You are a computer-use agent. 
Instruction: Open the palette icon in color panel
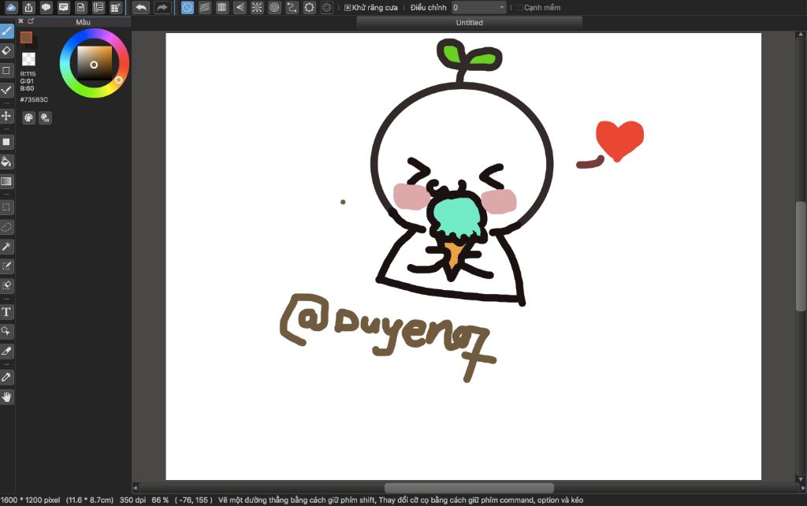[29, 117]
